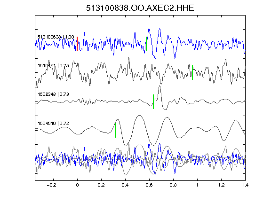271x203 pixels.
Task: Click green marker on trace 1502348
Action: (x=153, y=101)
